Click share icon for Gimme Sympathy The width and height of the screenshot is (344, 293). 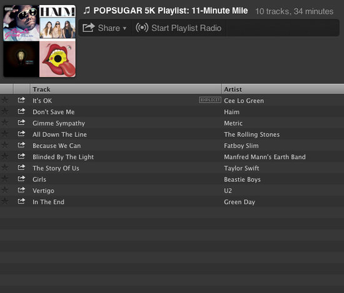pos(21,122)
